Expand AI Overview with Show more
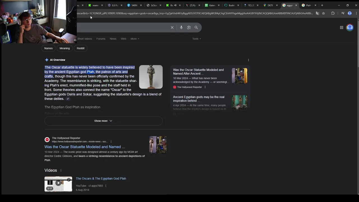The width and height of the screenshot is (359, 202). coord(103,121)
